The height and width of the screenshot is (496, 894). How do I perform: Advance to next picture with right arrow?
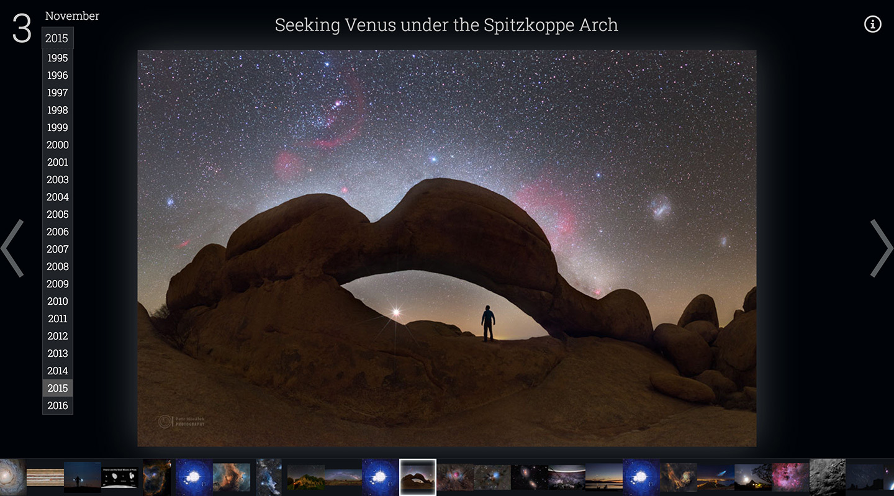pos(881,248)
